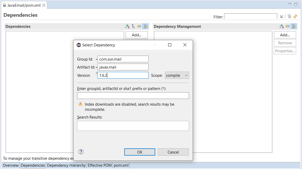The height and width of the screenshot is (169, 302).
Task: Confirm the dependency with OK
Action: (140, 152)
